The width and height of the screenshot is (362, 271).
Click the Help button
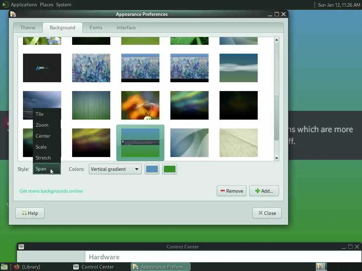(x=30, y=213)
